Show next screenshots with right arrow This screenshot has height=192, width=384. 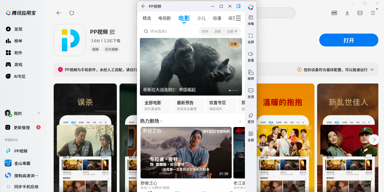[x=374, y=140]
